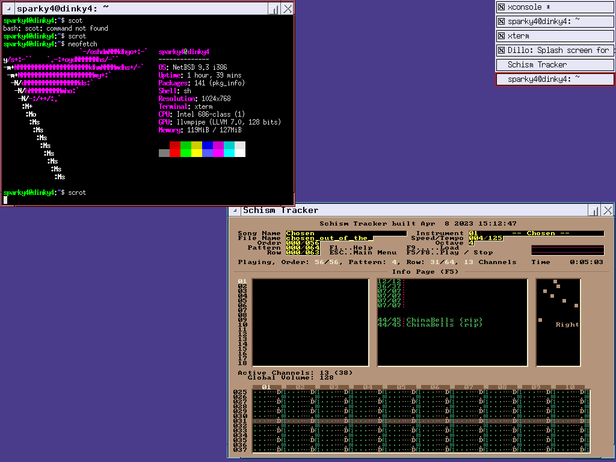The height and width of the screenshot is (462, 616).
Task: Select channel 10 header in the pattern view
Action: (x=570, y=387)
